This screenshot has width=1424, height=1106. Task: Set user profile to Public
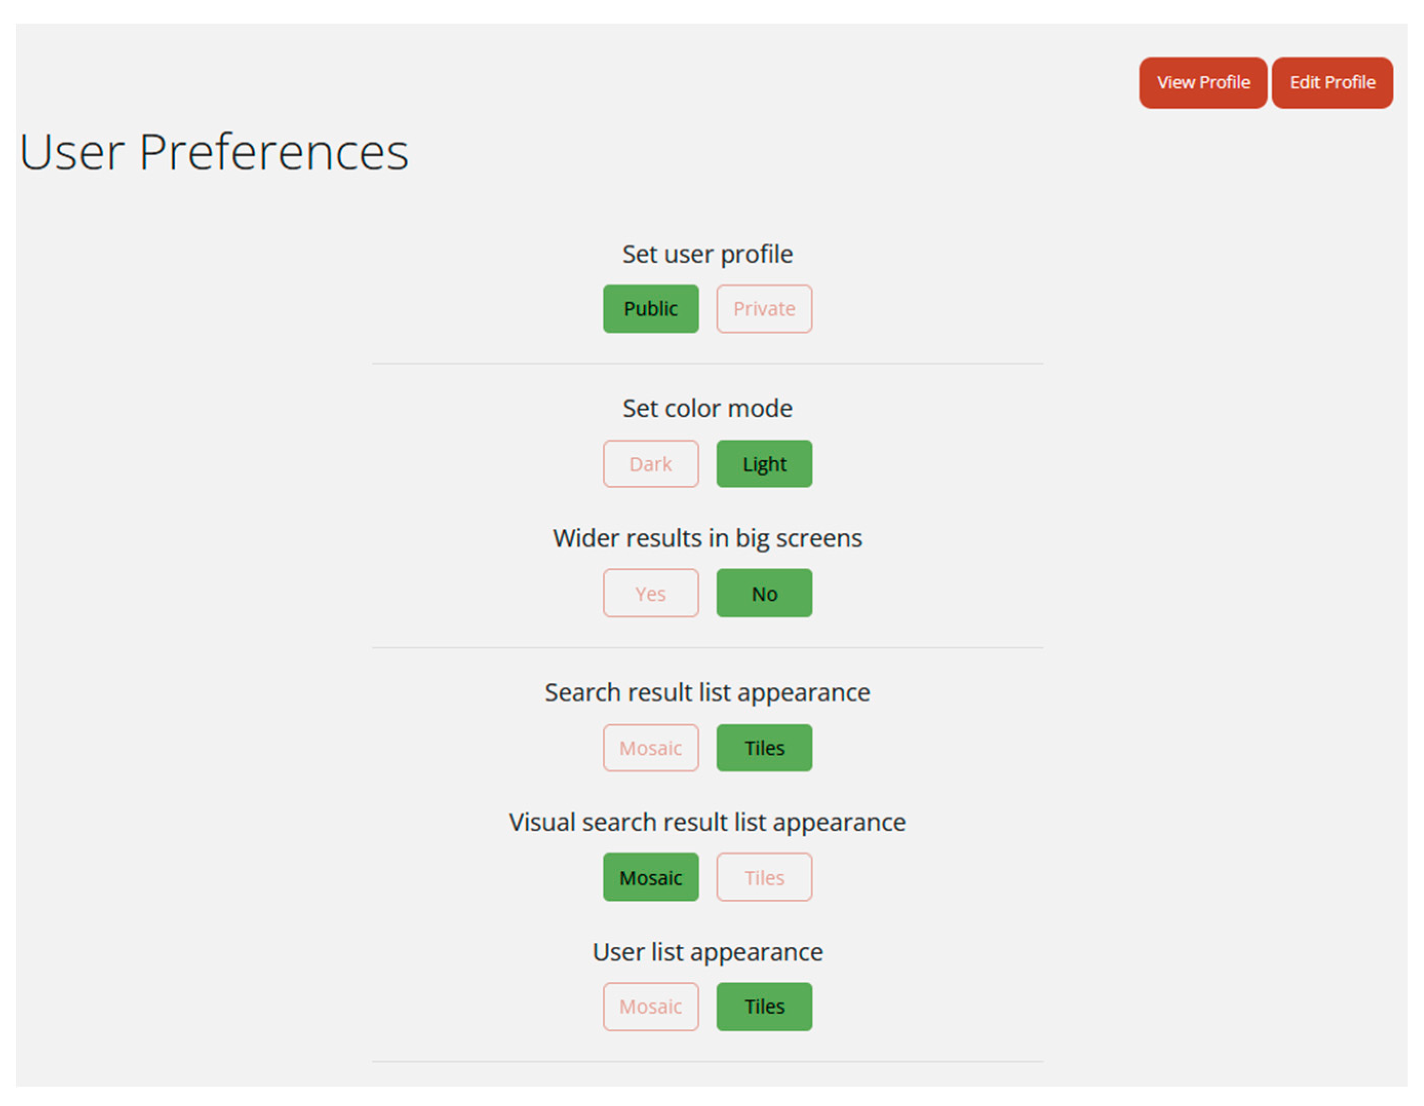(650, 308)
